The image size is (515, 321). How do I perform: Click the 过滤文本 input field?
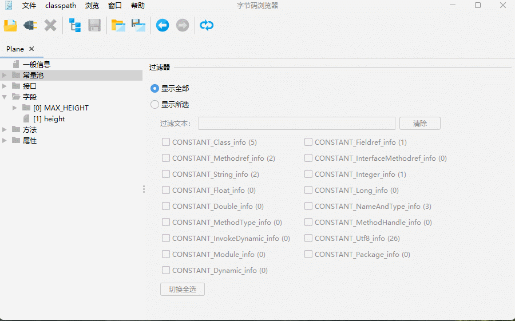[x=296, y=124]
